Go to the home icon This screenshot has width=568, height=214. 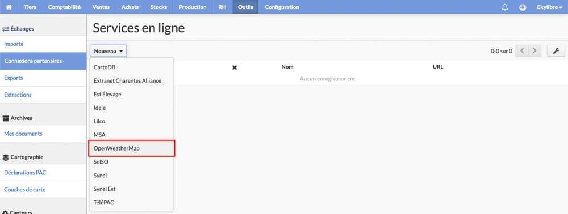click(9, 7)
